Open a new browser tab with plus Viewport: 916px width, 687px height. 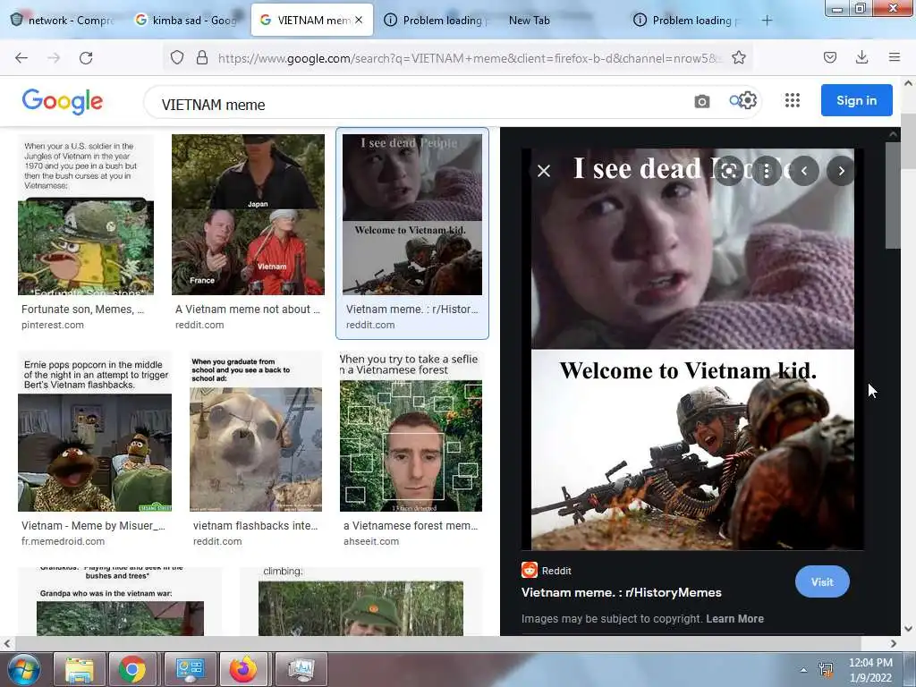click(x=767, y=21)
